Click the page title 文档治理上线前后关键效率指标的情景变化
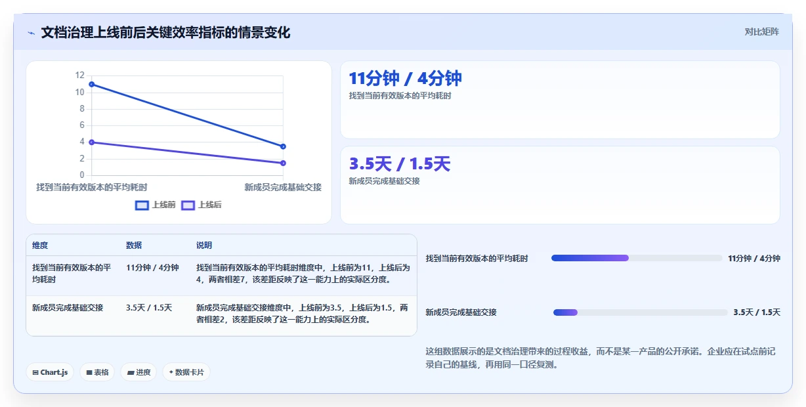Viewport: 806px width, 407px height. (165, 32)
